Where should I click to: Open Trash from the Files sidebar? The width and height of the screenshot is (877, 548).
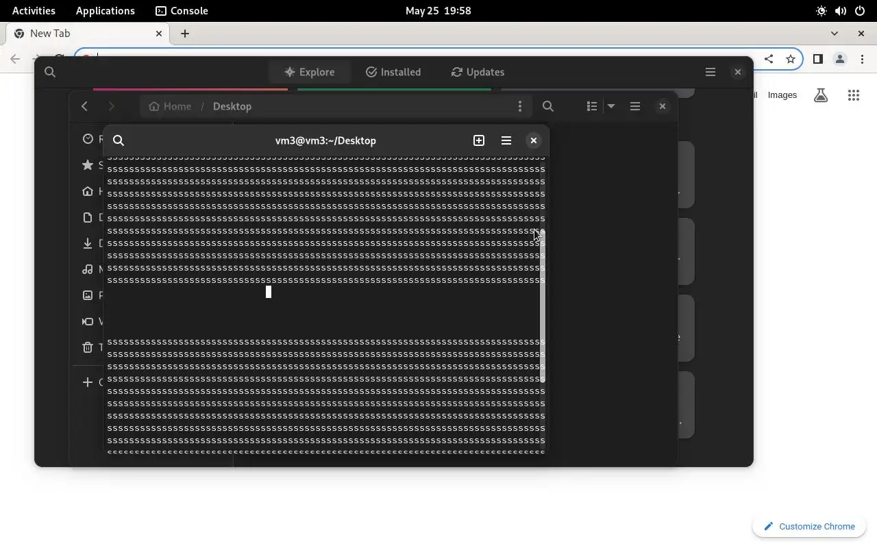click(x=88, y=347)
